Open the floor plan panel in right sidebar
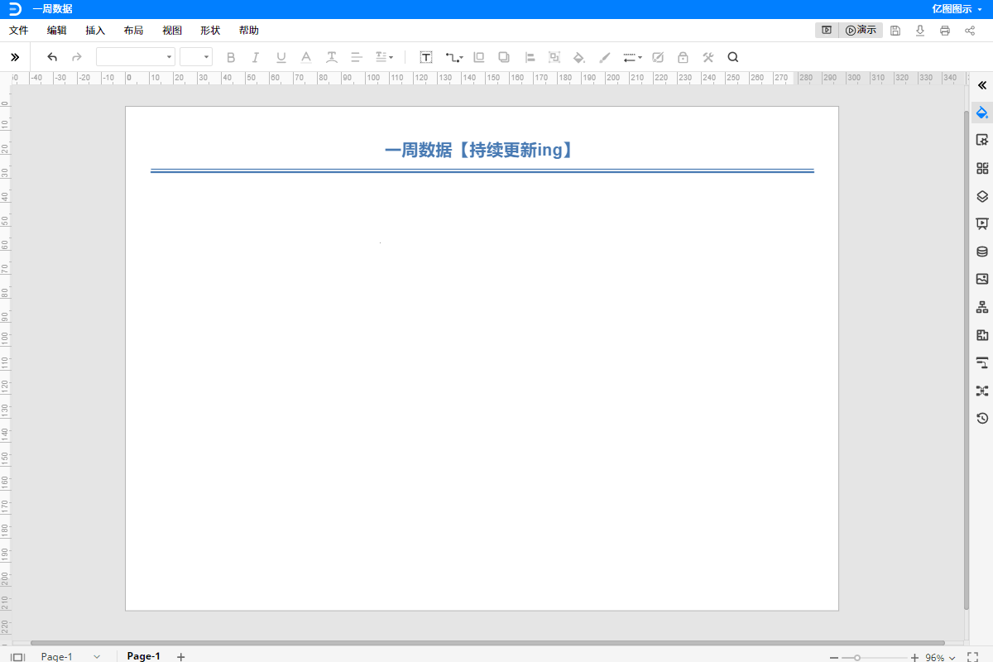 pos(982,335)
